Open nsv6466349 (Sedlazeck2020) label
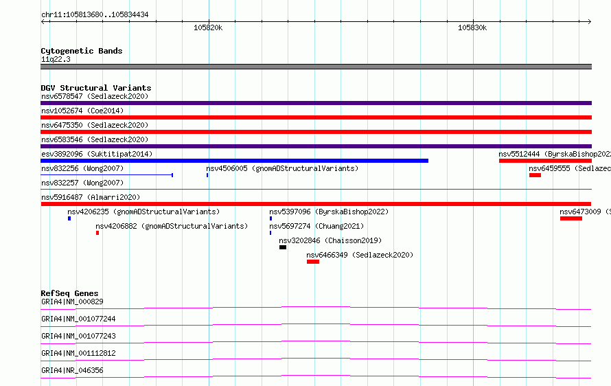The height and width of the screenshot is (386, 611). click(x=360, y=255)
